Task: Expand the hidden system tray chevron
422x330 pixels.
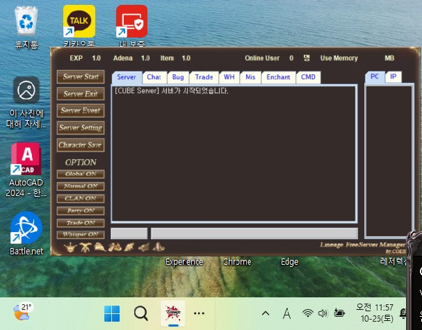Action: 266,313
